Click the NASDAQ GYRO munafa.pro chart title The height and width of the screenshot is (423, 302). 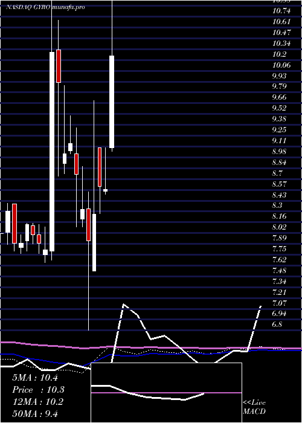[45, 7]
